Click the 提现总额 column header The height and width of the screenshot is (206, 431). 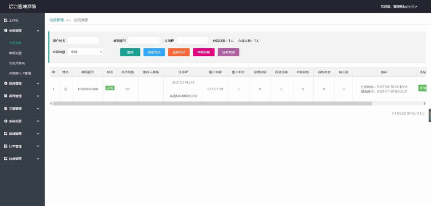tap(260, 72)
